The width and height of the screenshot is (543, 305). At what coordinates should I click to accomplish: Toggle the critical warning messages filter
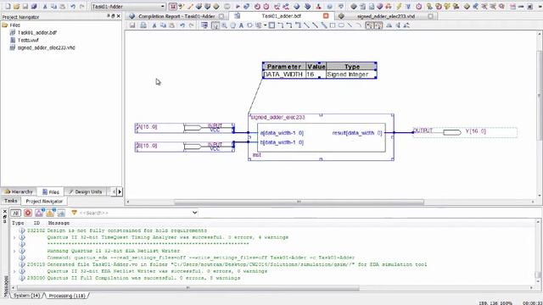click(x=39, y=213)
